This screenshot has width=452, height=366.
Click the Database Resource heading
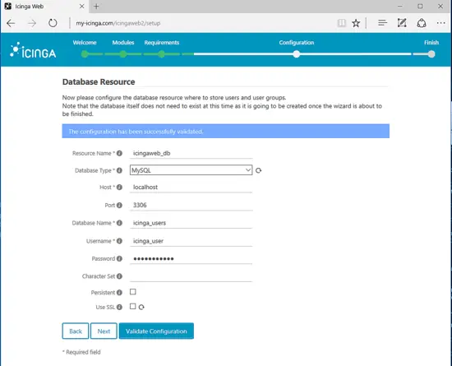click(x=99, y=82)
